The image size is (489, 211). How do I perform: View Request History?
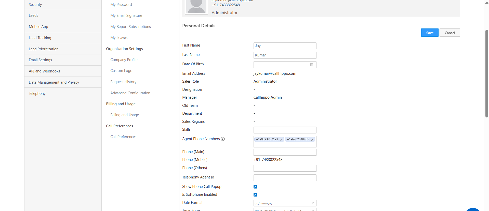(123, 82)
